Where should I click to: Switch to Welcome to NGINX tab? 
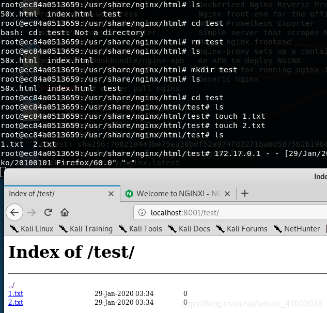point(178,194)
